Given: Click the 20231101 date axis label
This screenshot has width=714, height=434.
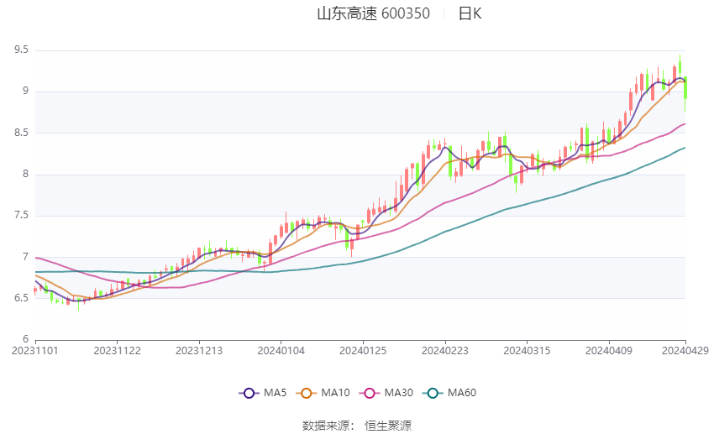Looking at the screenshot, I should point(35,351).
